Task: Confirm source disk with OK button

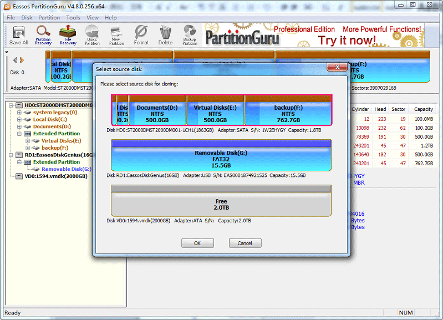Action: point(197,243)
